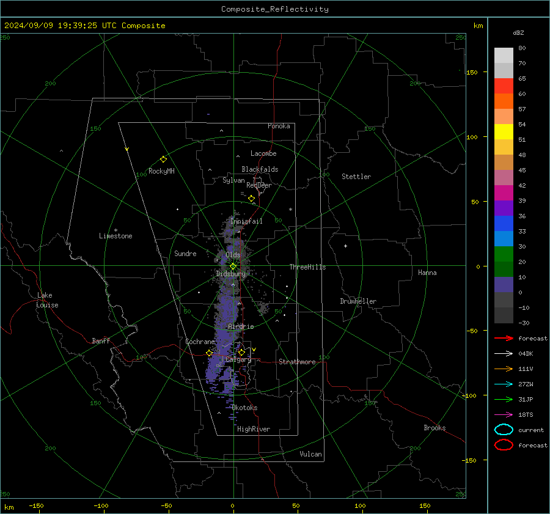
Task: Click the Vulcan city label
Action: (311, 454)
